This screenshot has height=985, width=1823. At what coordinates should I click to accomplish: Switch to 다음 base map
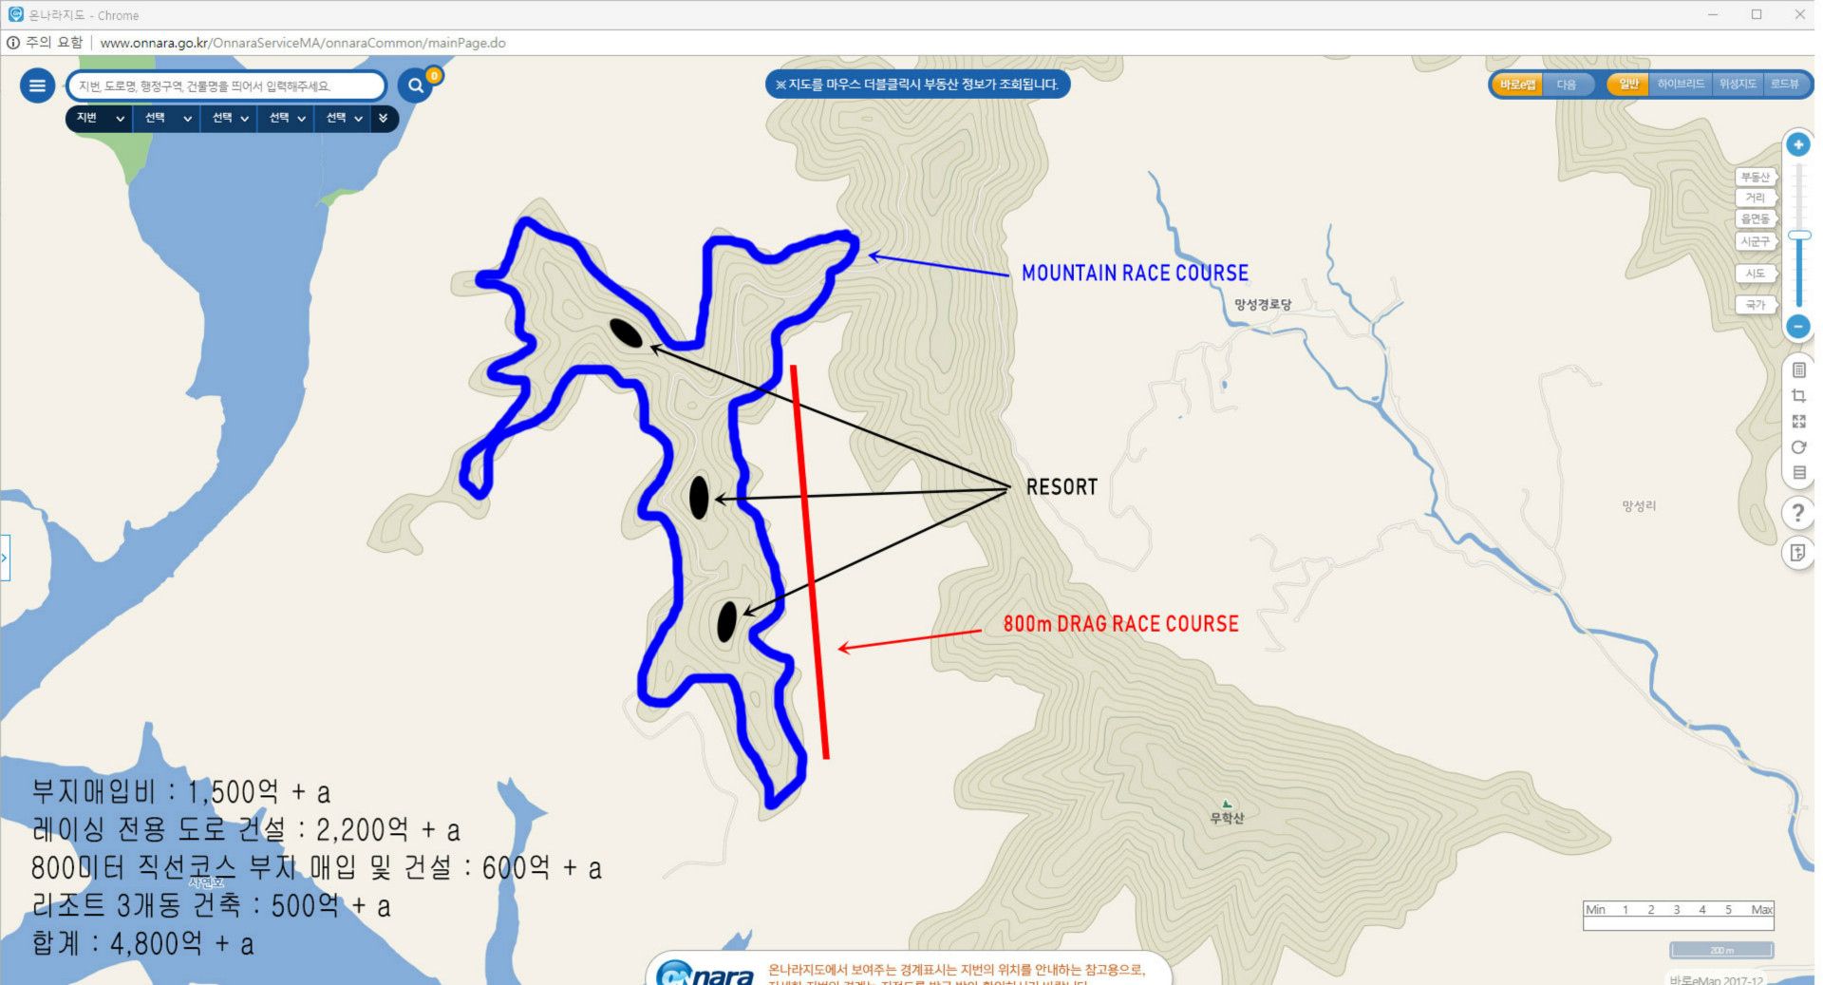tap(1567, 85)
